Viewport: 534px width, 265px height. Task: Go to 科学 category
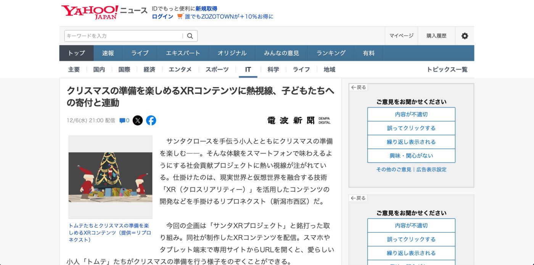click(x=273, y=70)
